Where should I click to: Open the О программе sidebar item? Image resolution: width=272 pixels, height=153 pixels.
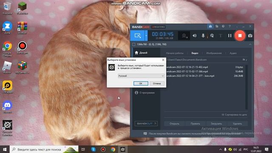[144, 93]
